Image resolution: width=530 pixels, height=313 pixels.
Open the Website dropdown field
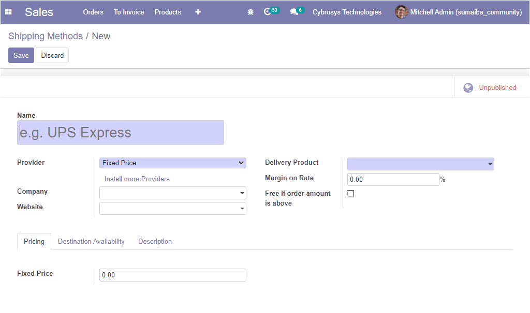point(172,209)
